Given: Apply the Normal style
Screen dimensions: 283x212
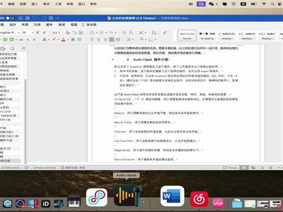Looking at the screenshot, I should 187,35.
